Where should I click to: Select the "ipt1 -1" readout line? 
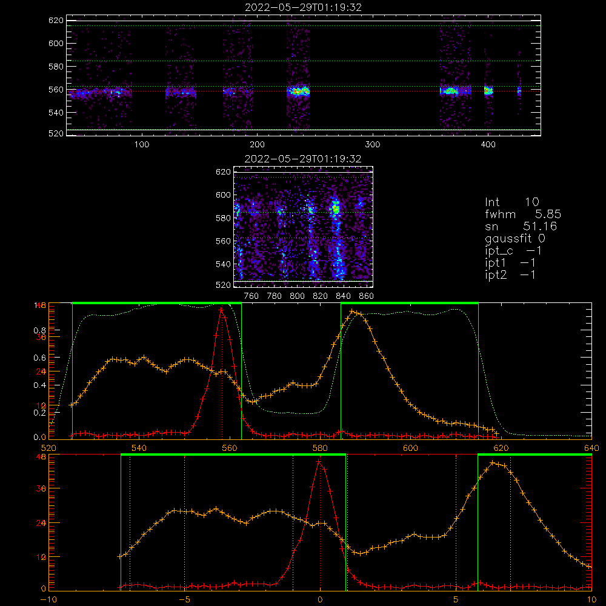[510, 263]
